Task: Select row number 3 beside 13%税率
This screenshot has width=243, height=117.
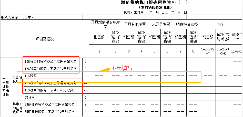Action: [86, 76]
